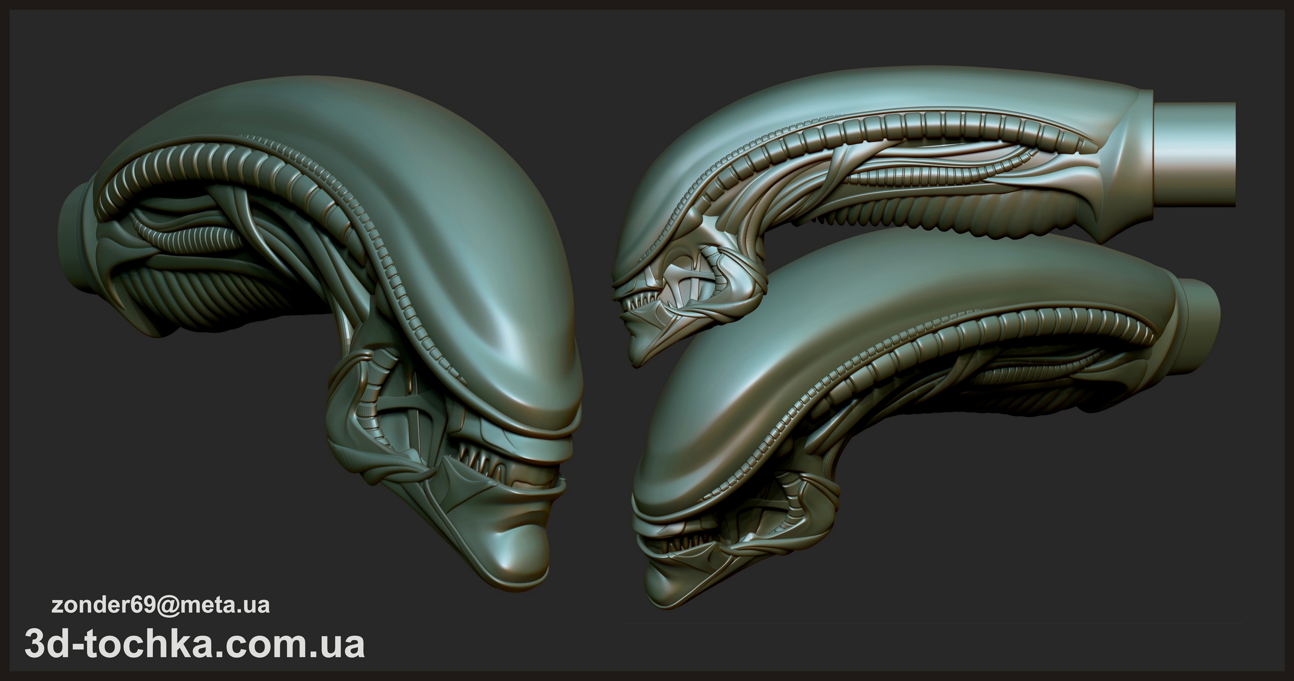Click the 3d-tochka.com.ua website text

pos(195,644)
